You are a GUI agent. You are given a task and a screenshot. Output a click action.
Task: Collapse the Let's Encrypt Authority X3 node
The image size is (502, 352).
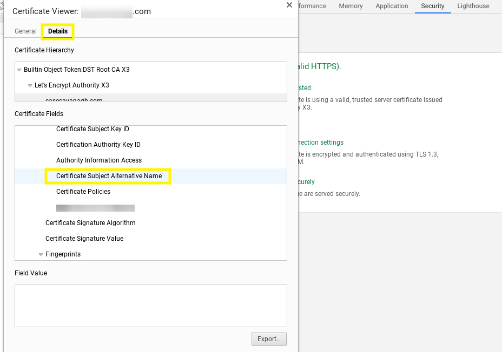click(x=30, y=85)
